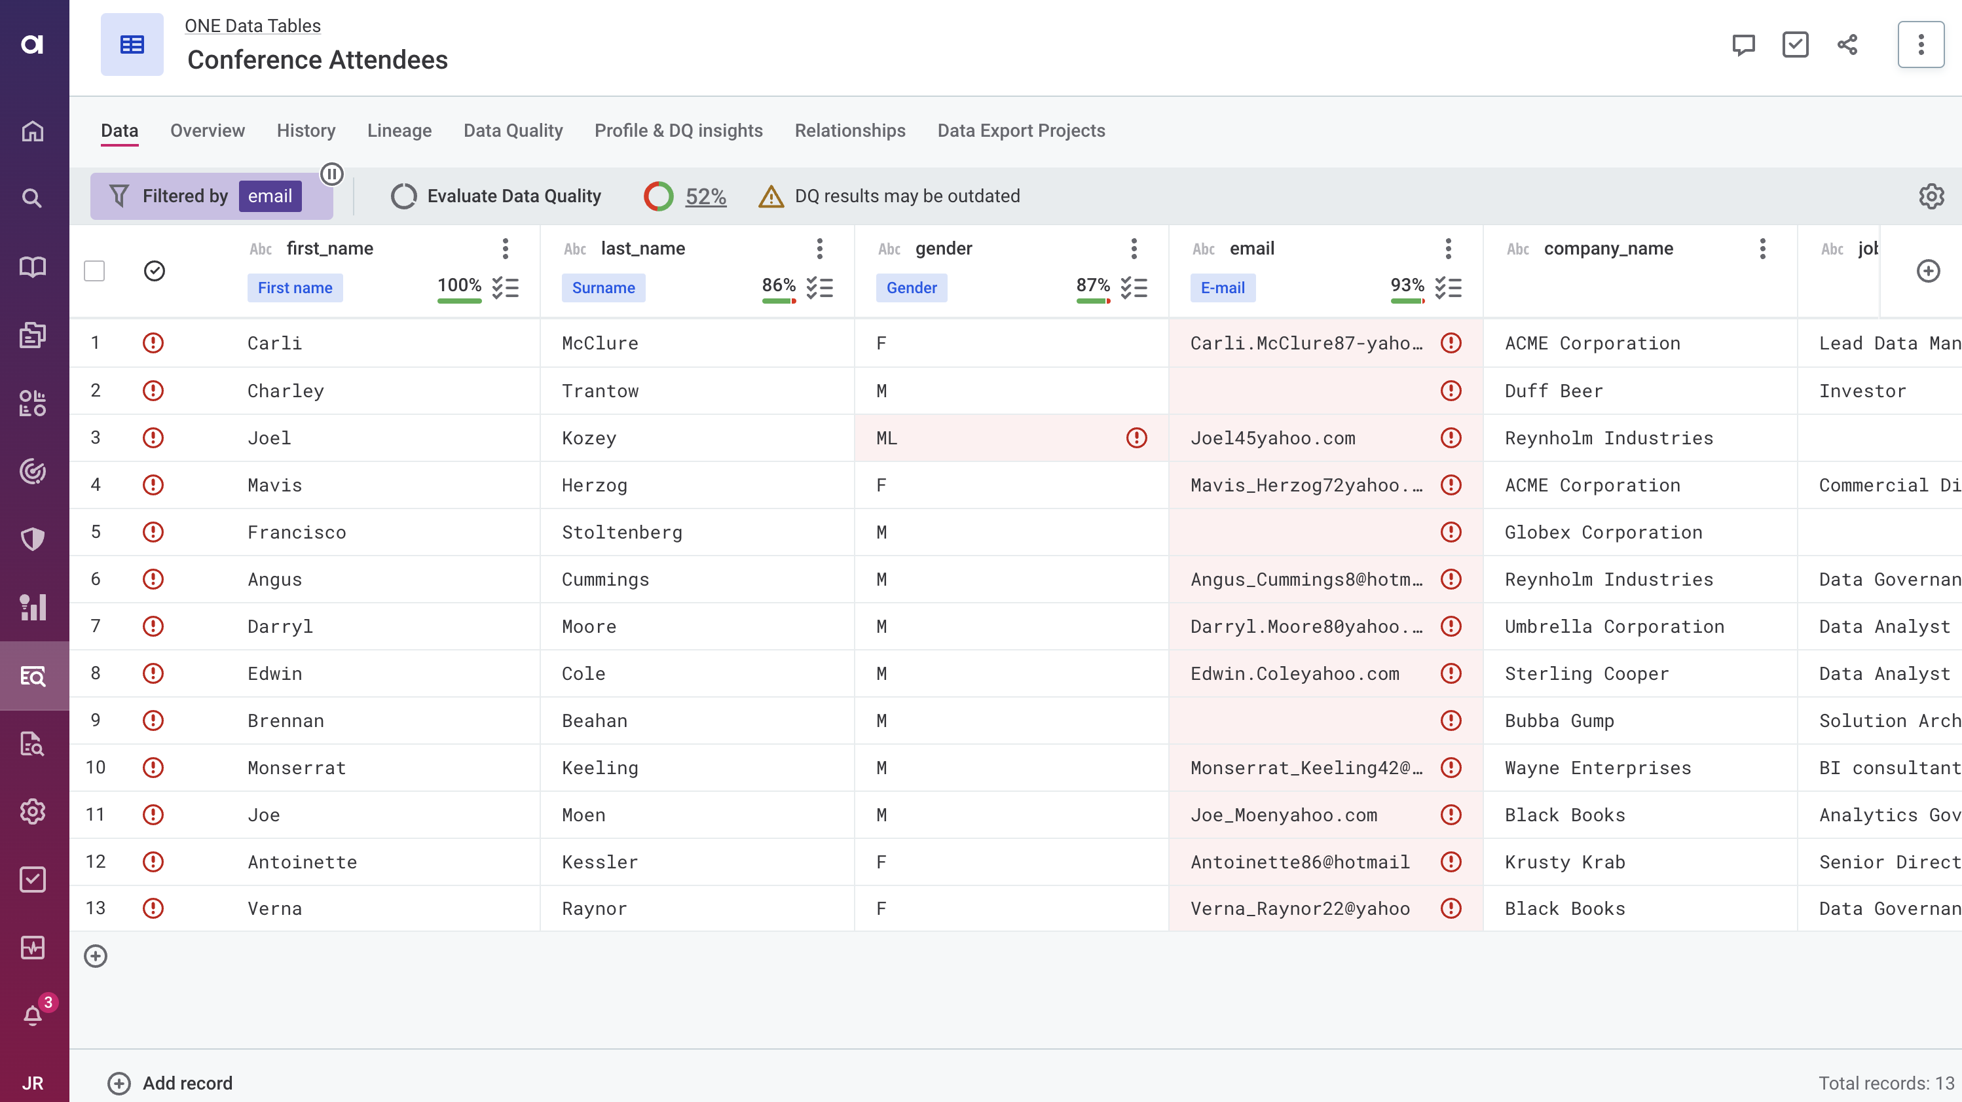Open the Profile & DQ insights tab

[678, 131]
